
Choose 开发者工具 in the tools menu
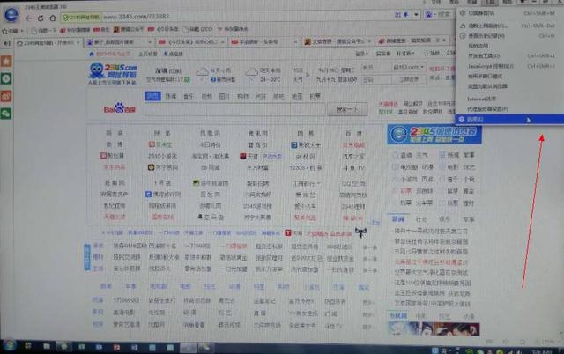tap(509, 56)
